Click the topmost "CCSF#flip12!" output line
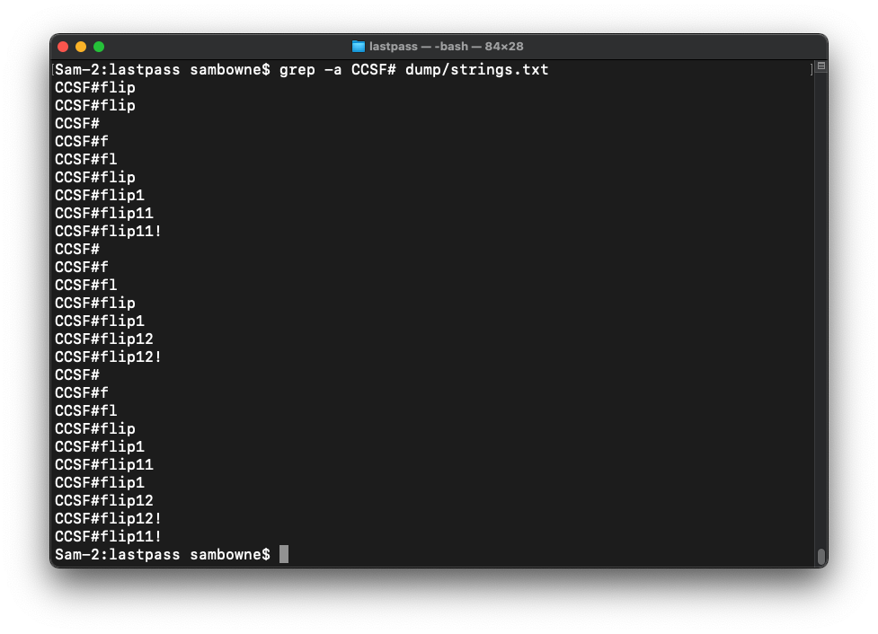Image resolution: width=878 pixels, height=634 pixels. pyautogui.click(x=108, y=357)
